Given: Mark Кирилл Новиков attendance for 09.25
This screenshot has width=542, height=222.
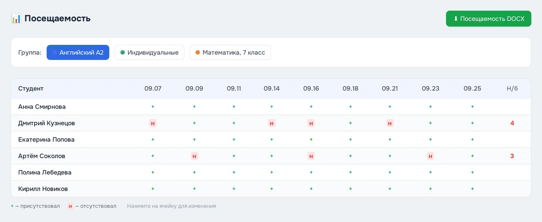Looking at the screenshot, I should (472, 189).
